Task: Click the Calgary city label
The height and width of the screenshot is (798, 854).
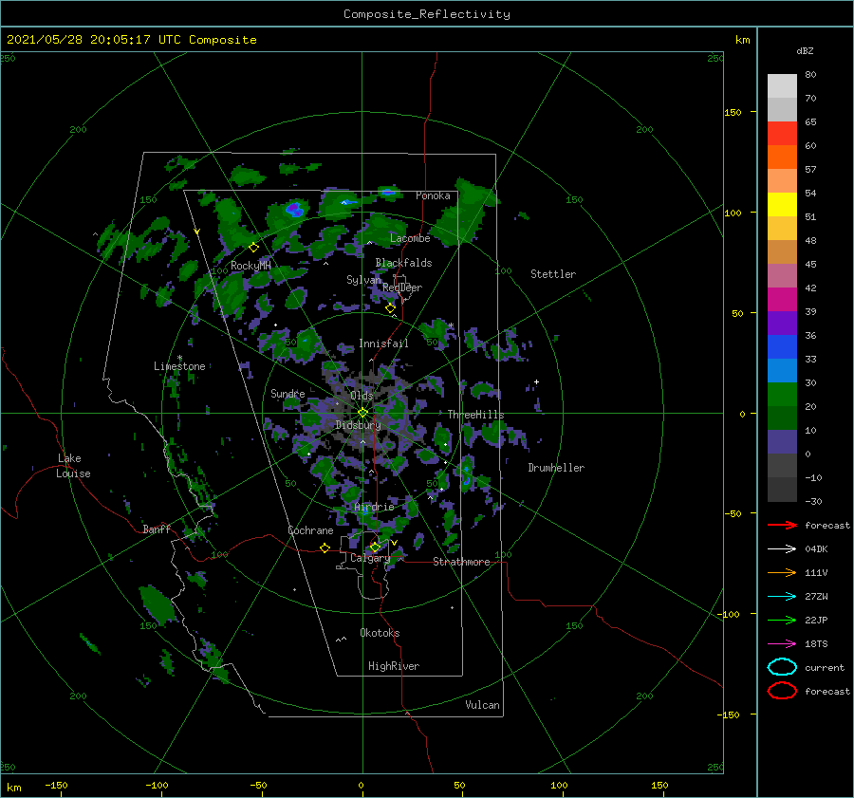Action: [370, 558]
